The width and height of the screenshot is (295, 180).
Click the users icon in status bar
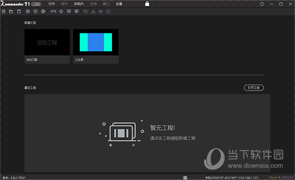coord(185,178)
